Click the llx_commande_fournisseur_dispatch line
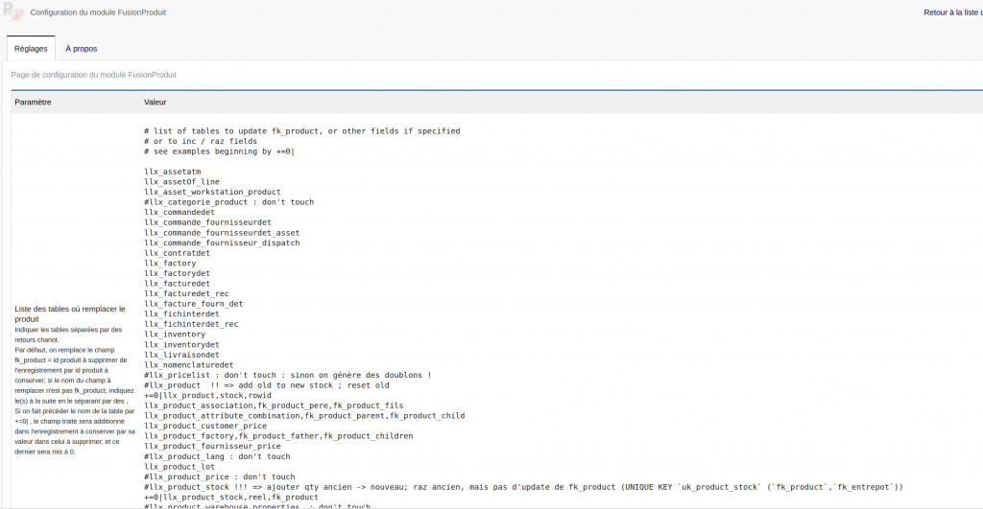 coord(222,243)
